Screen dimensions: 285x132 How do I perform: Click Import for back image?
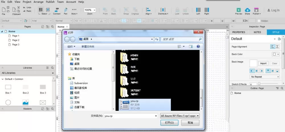[263, 64]
